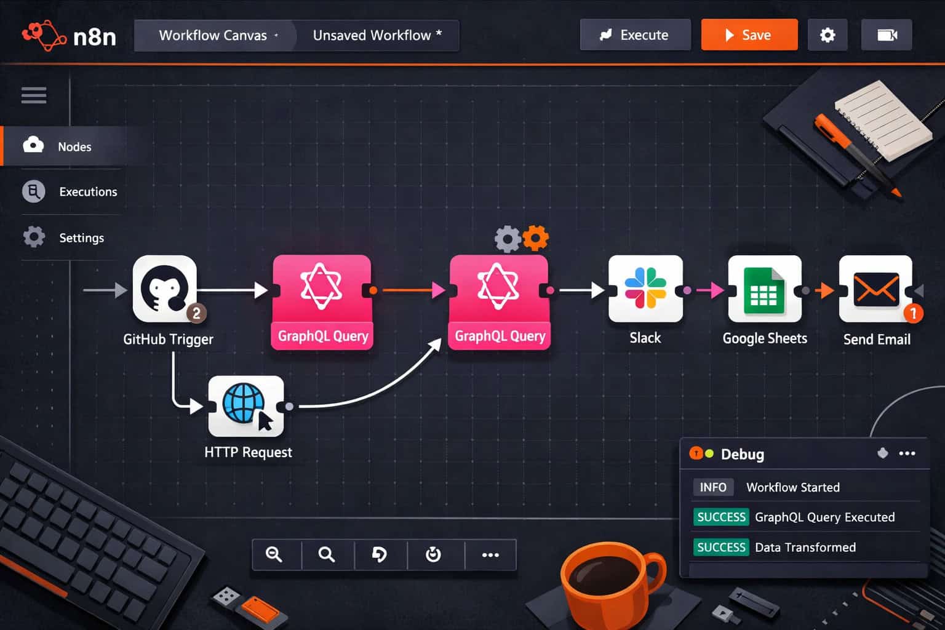Click the zoom in magnifier button
Image resolution: width=945 pixels, height=630 pixels.
click(274, 554)
